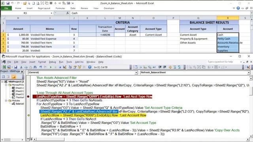253x142 pixels.
Task: Click Find binoculars icon in VBA toolbar
Action: pos(35,67)
